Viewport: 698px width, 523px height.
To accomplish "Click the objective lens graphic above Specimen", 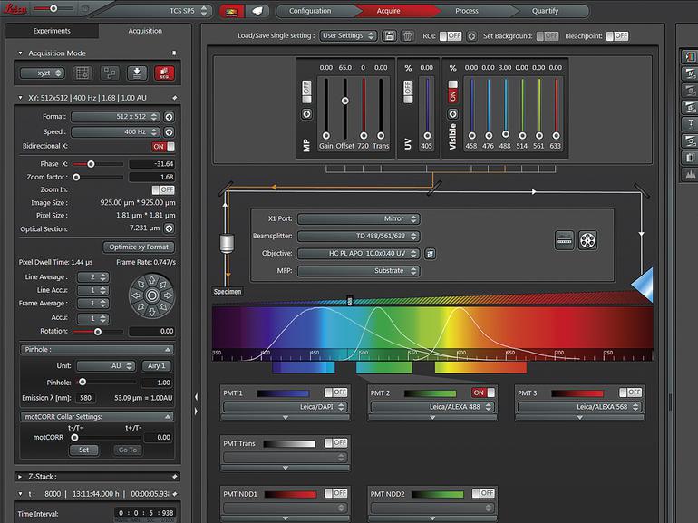I will pos(227,244).
